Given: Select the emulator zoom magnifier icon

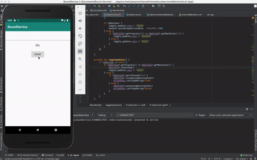Looking at the screenshot, I should tap(80, 59).
